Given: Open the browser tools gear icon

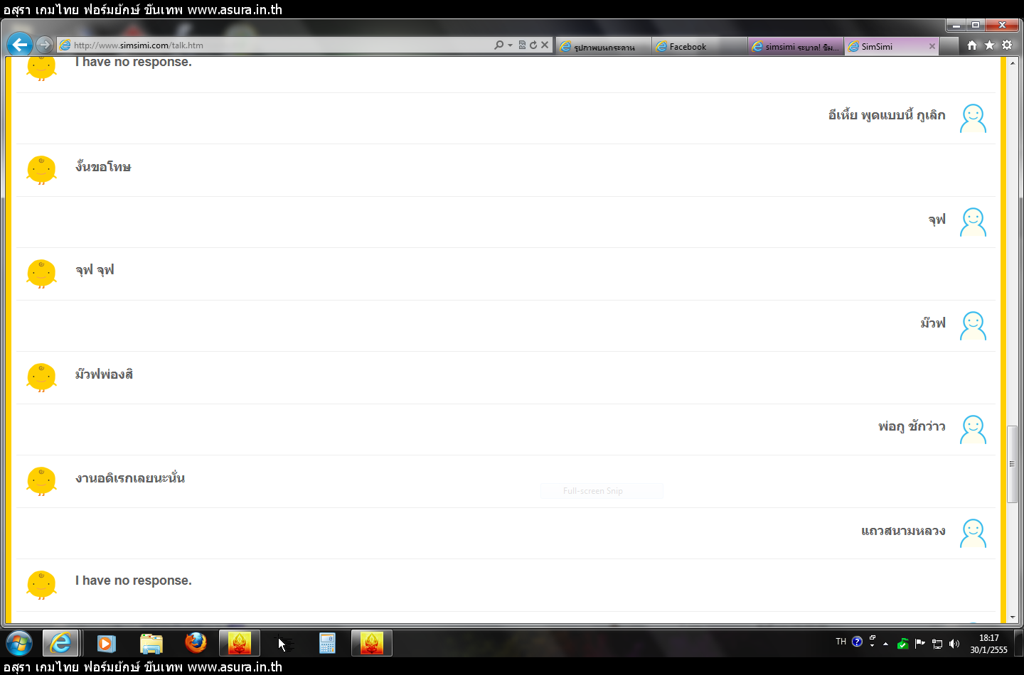Looking at the screenshot, I should tap(1007, 45).
